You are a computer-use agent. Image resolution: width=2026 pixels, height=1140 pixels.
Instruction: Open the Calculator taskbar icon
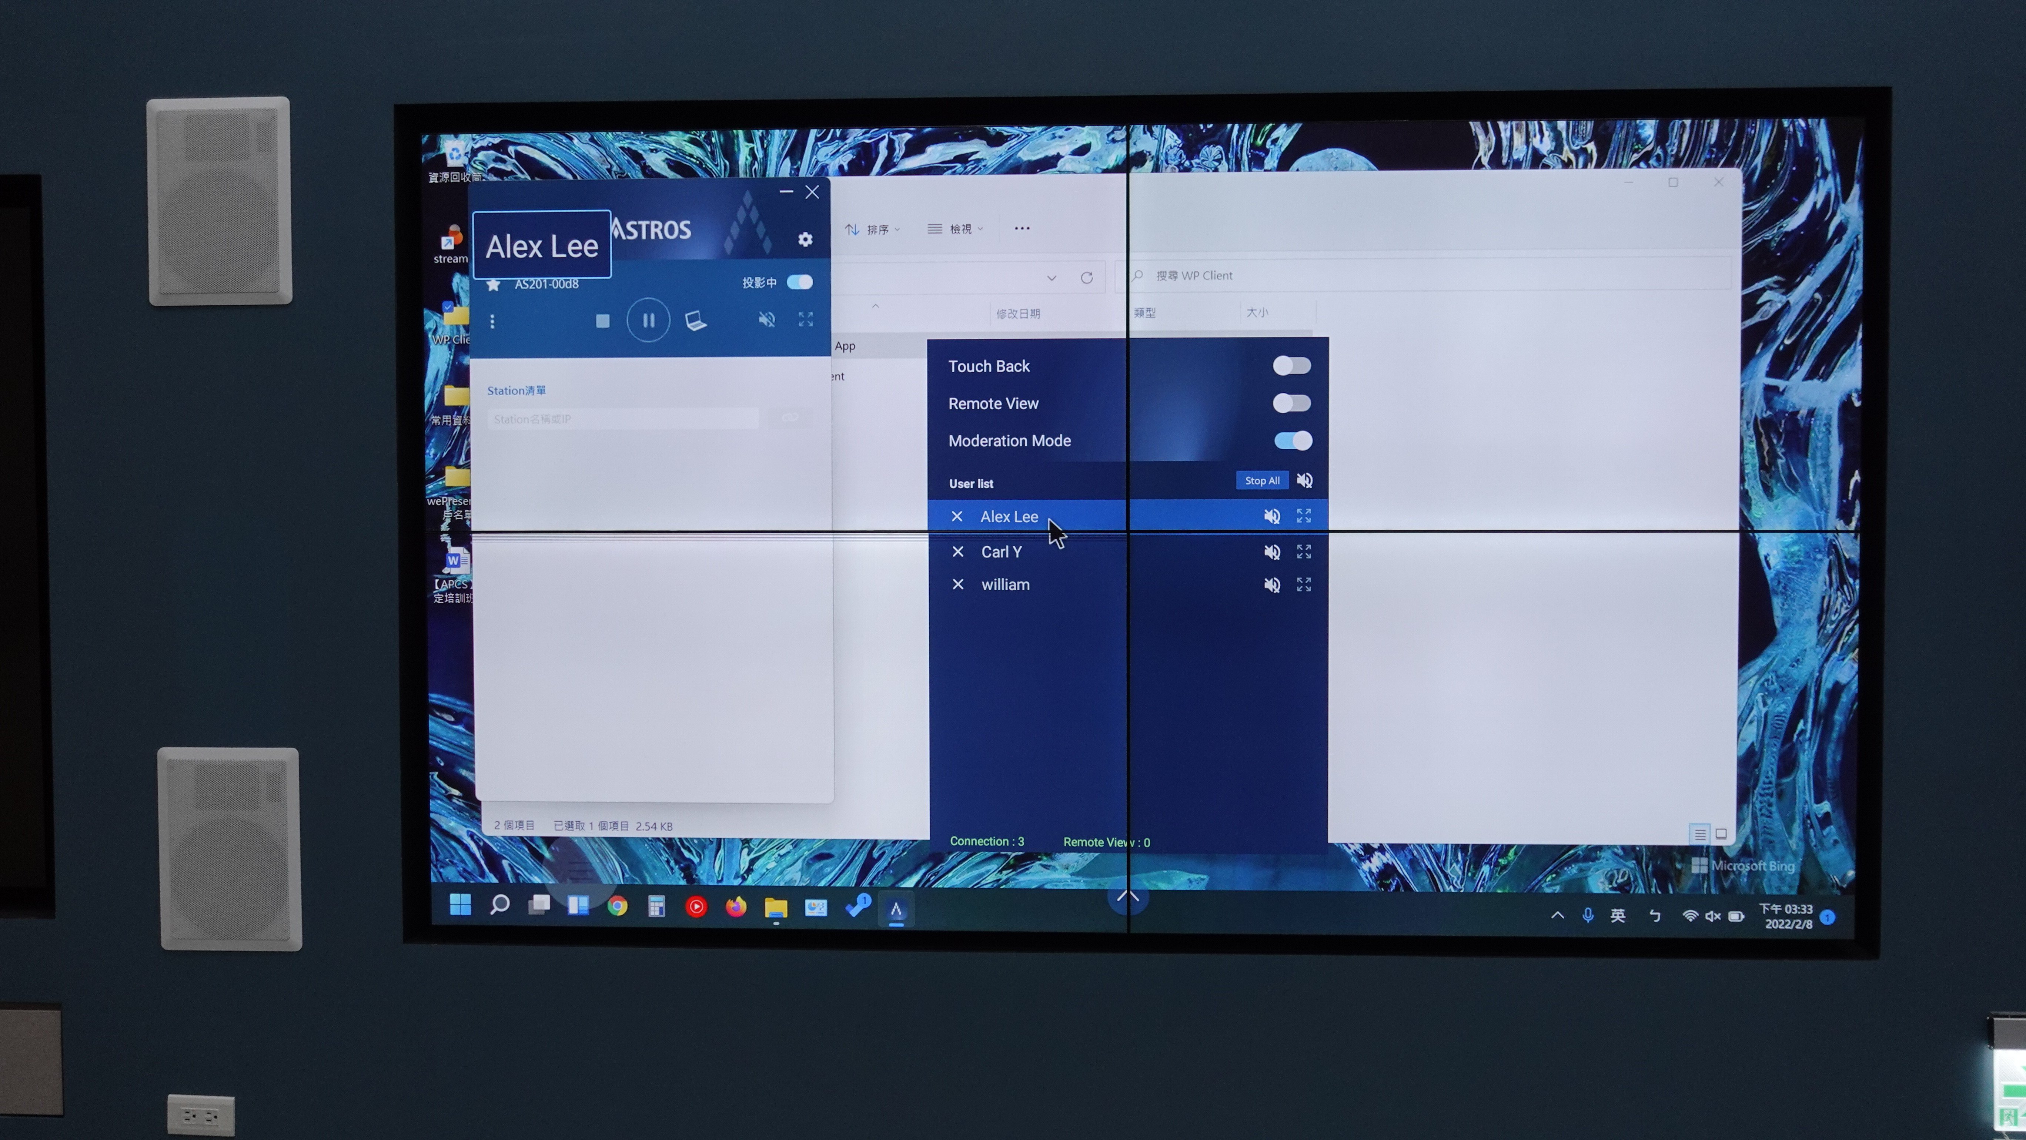(x=657, y=907)
